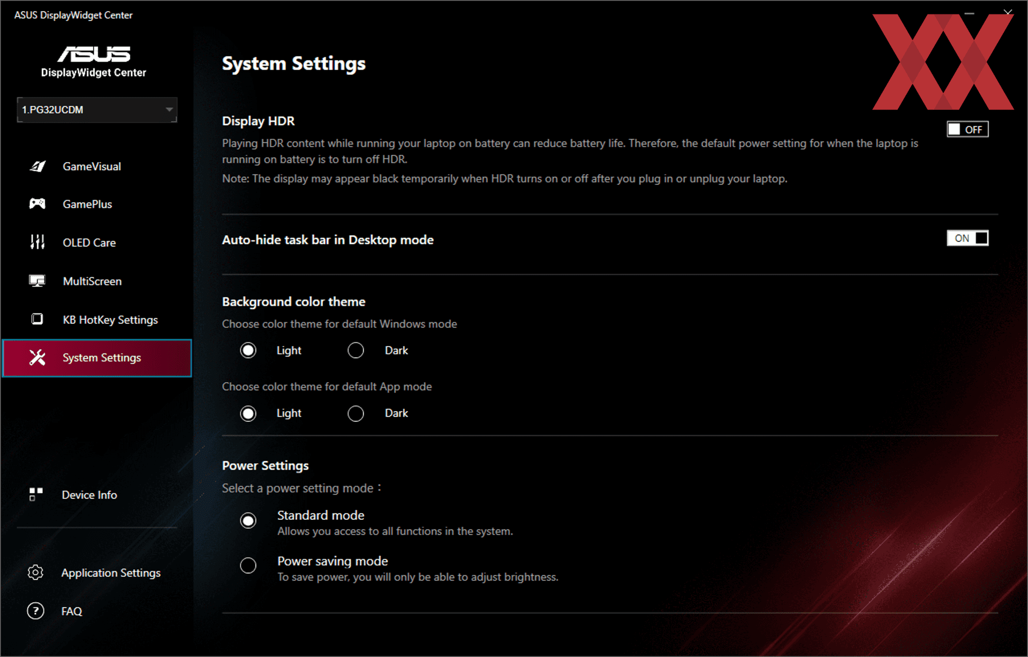This screenshot has width=1028, height=657.
Task: Choose Standard mode power setting
Action: coord(248,520)
